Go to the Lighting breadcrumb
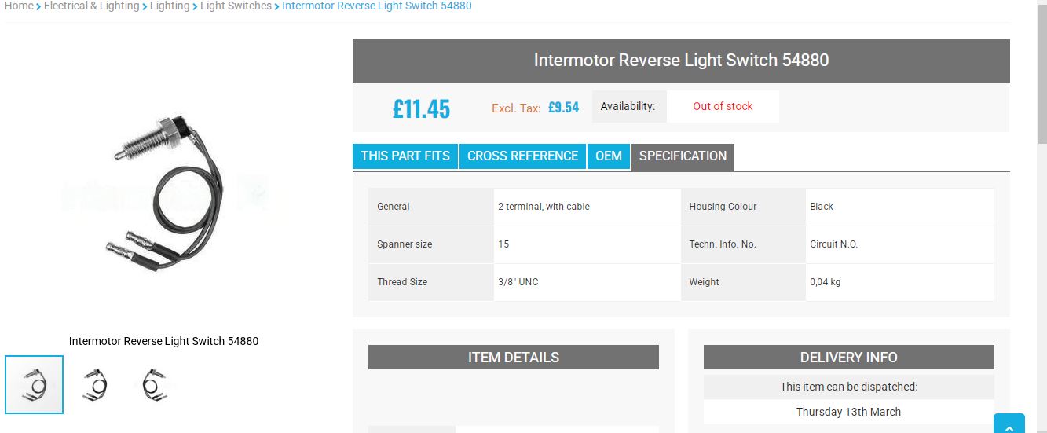Viewport: 1047px width, 433px height. 170,6
